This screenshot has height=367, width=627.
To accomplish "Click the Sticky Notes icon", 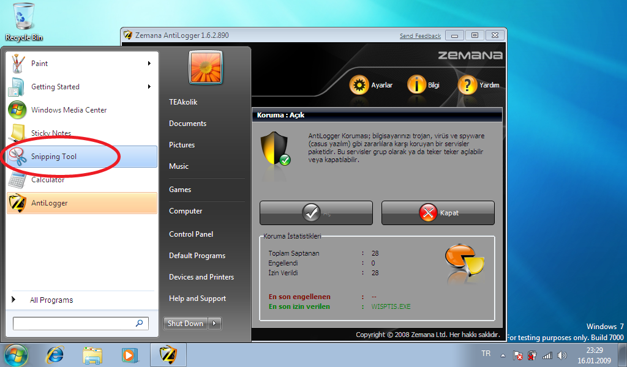I will pyautogui.click(x=18, y=133).
